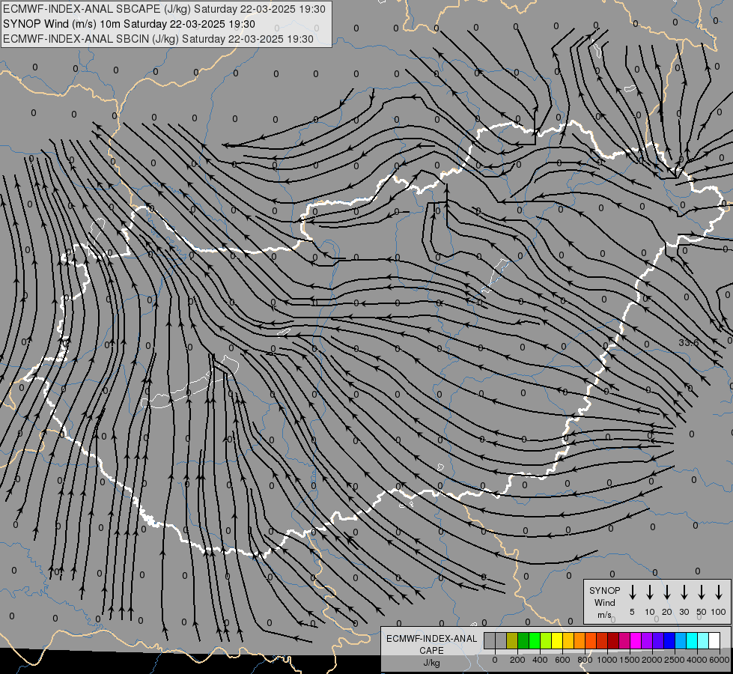
Task: Click the SBCIN title line in header
Action: click(158, 39)
